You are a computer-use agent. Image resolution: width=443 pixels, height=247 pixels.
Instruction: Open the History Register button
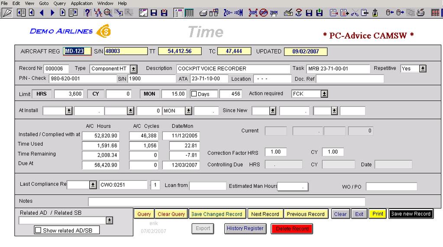tap(245, 228)
